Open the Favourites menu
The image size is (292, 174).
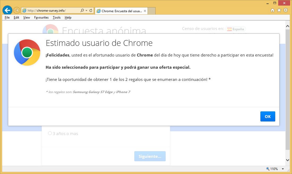41,18
